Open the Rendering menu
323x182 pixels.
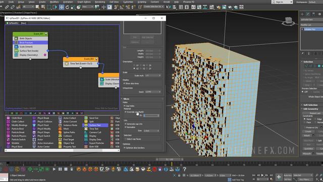(x=100, y=2)
